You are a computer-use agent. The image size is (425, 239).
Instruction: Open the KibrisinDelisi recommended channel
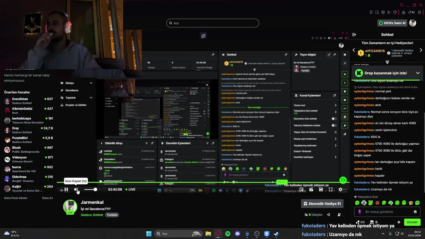click(28, 111)
